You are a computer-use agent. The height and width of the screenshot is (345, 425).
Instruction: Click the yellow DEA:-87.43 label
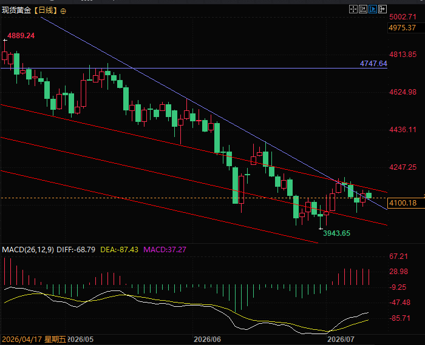pyautogui.click(x=119, y=249)
